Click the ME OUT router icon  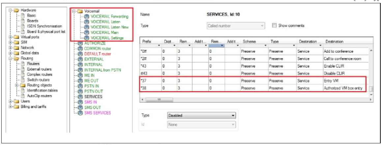tap(80, 81)
